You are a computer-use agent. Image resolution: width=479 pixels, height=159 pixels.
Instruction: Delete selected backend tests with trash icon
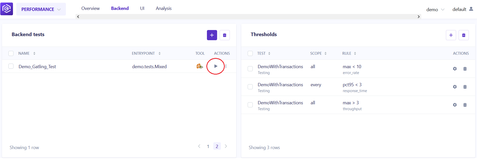tap(224, 35)
